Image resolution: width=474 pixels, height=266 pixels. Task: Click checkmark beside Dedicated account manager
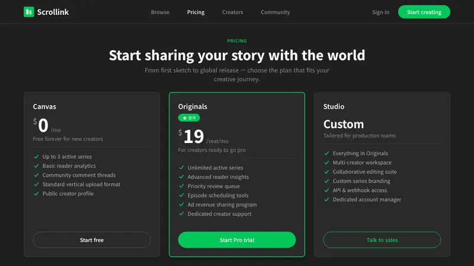click(326, 200)
